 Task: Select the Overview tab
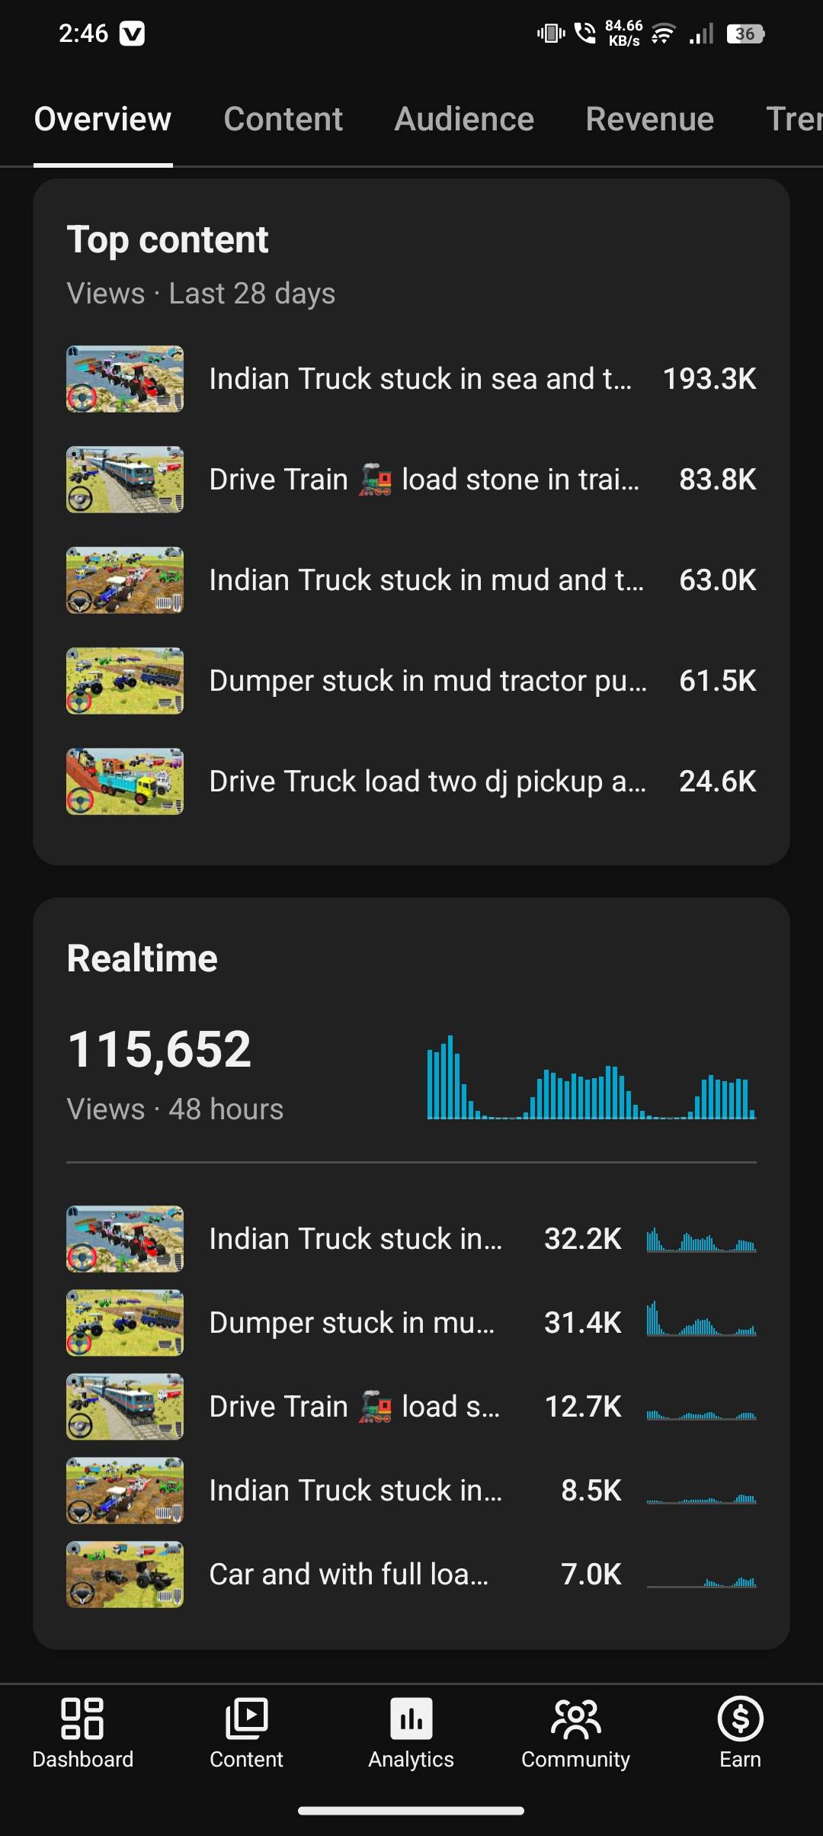pos(103,119)
